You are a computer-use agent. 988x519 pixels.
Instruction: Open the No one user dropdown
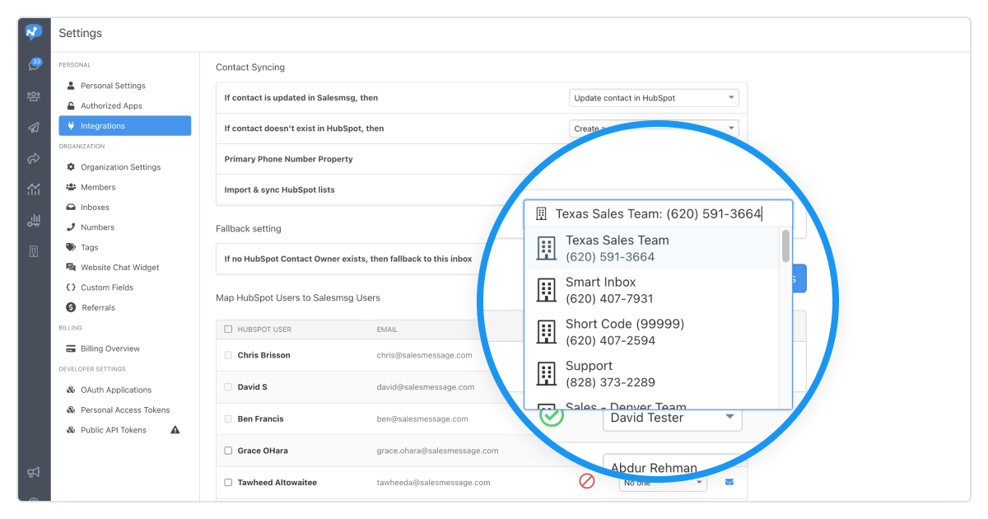pyautogui.click(x=663, y=483)
